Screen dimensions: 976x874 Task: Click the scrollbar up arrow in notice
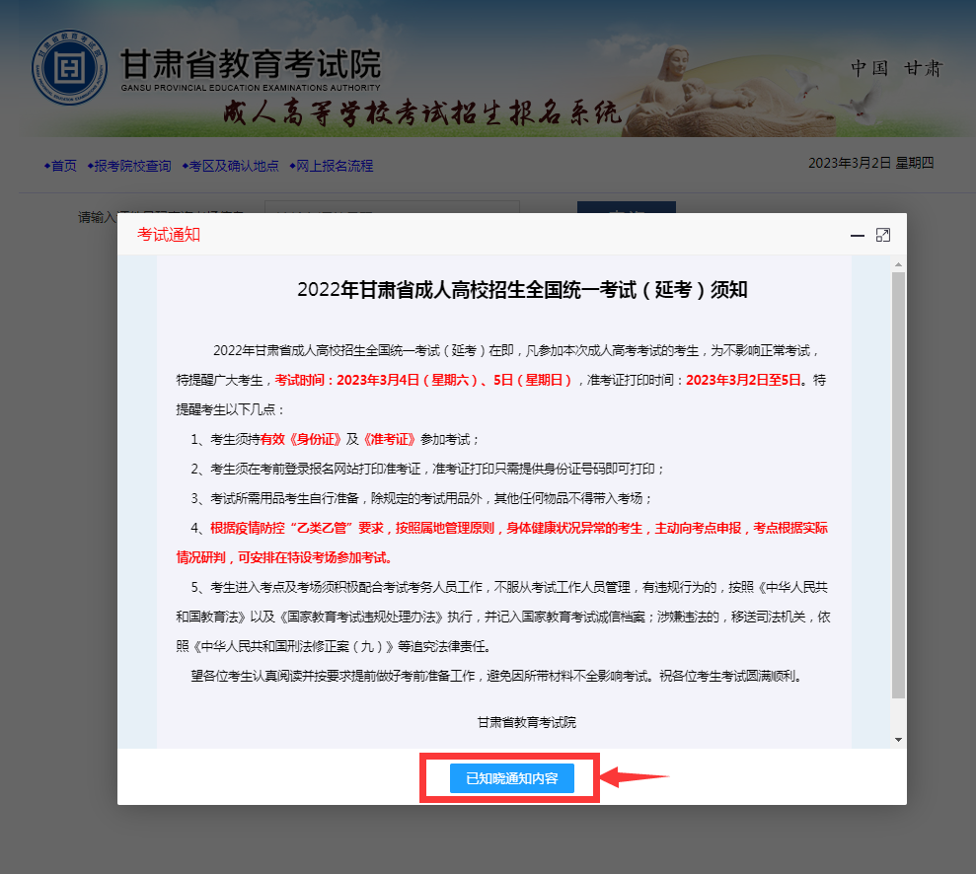tap(898, 264)
